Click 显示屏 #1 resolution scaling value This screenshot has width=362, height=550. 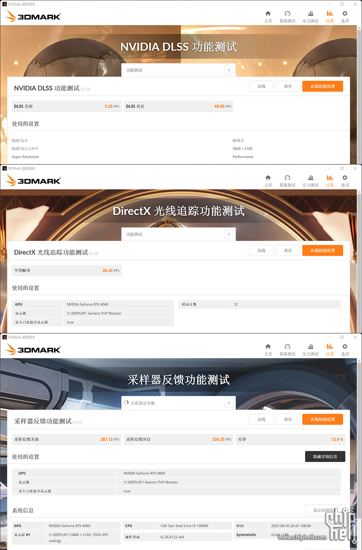[x=83, y=538]
